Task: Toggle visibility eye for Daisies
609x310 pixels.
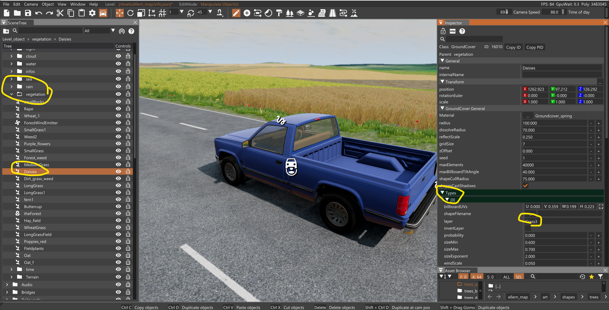Action: tap(118, 171)
